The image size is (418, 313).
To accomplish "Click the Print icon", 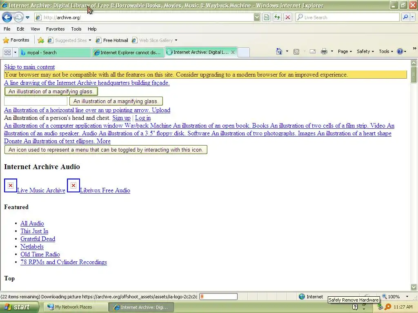I will point(324,52).
